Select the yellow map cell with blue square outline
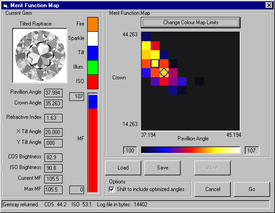The height and width of the screenshot is (213, 275). pyautogui.click(x=155, y=64)
